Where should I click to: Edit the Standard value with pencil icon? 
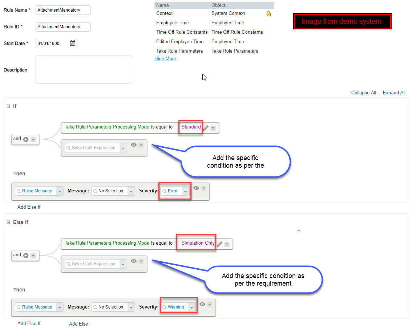(206, 128)
